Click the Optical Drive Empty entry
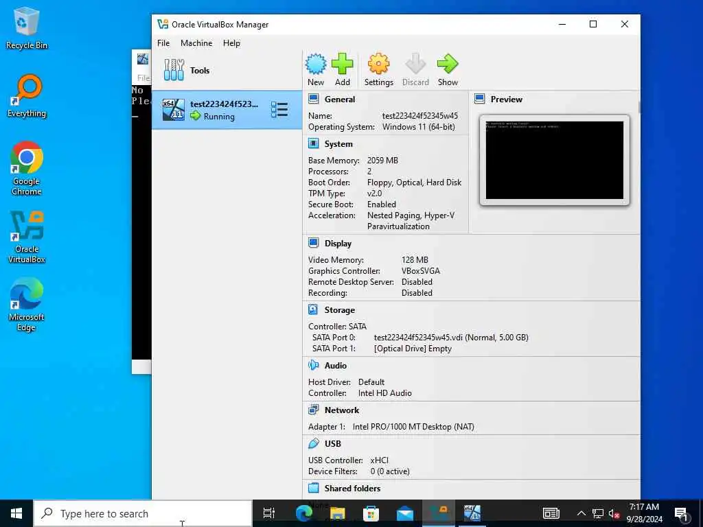Viewport: 703px width, 527px height. pos(413,349)
